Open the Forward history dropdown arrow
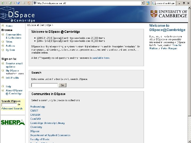This screenshot has height=143, width=191. pos(14,3)
